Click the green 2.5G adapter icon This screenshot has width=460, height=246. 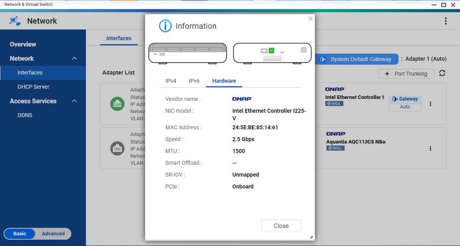(117, 104)
